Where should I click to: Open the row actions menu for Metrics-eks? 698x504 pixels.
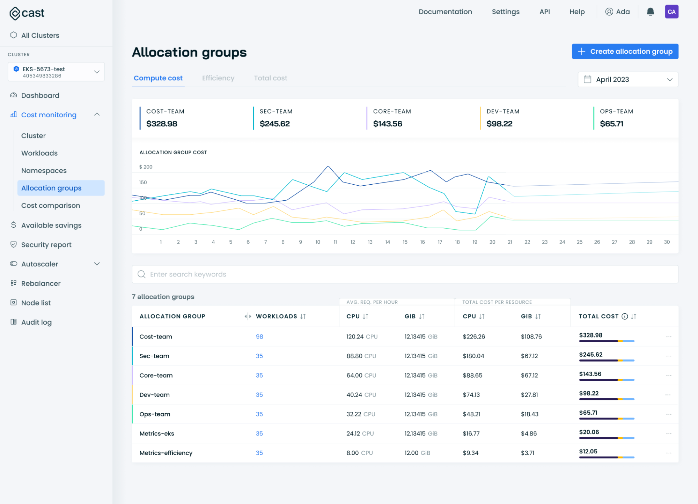669,433
